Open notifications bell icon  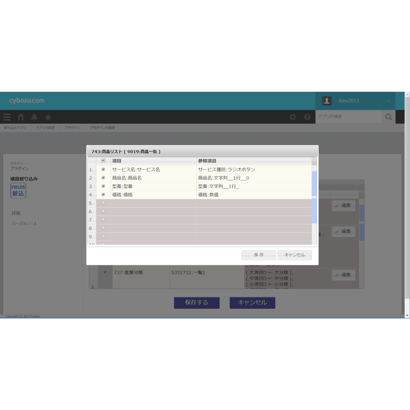point(34,117)
